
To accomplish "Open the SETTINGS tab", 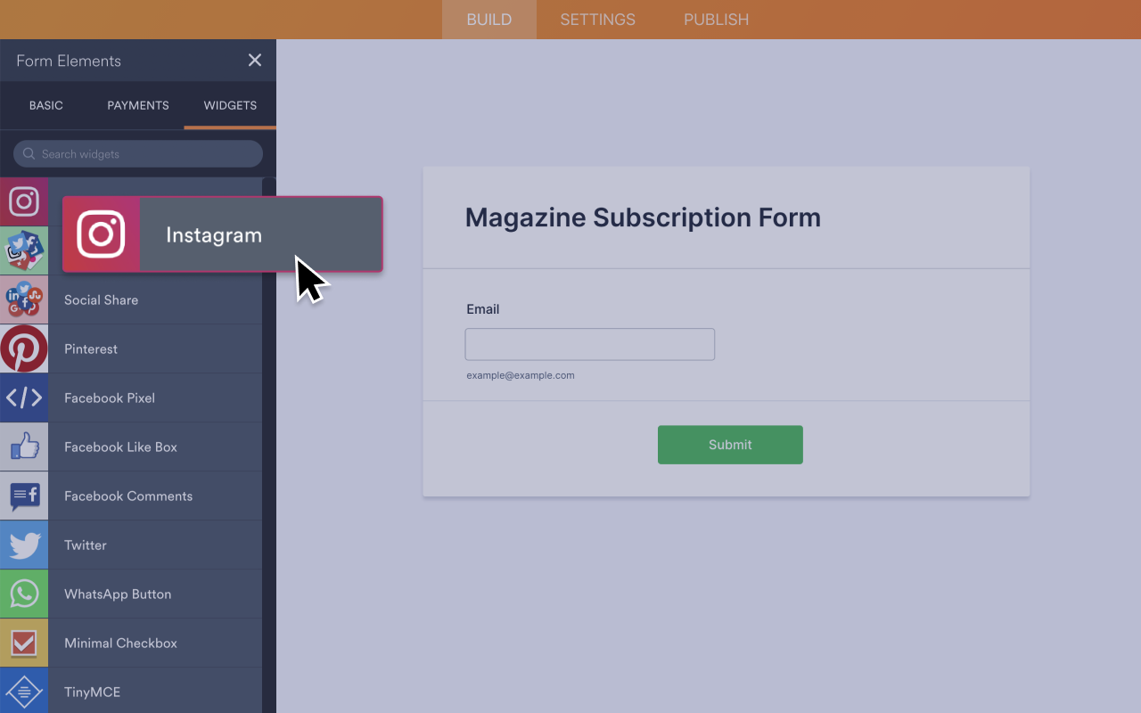I will click(x=597, y=19).
